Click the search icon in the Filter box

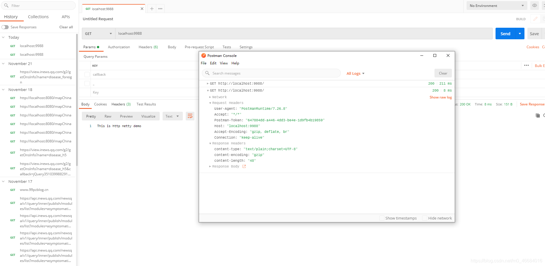(x=6, y=5)
